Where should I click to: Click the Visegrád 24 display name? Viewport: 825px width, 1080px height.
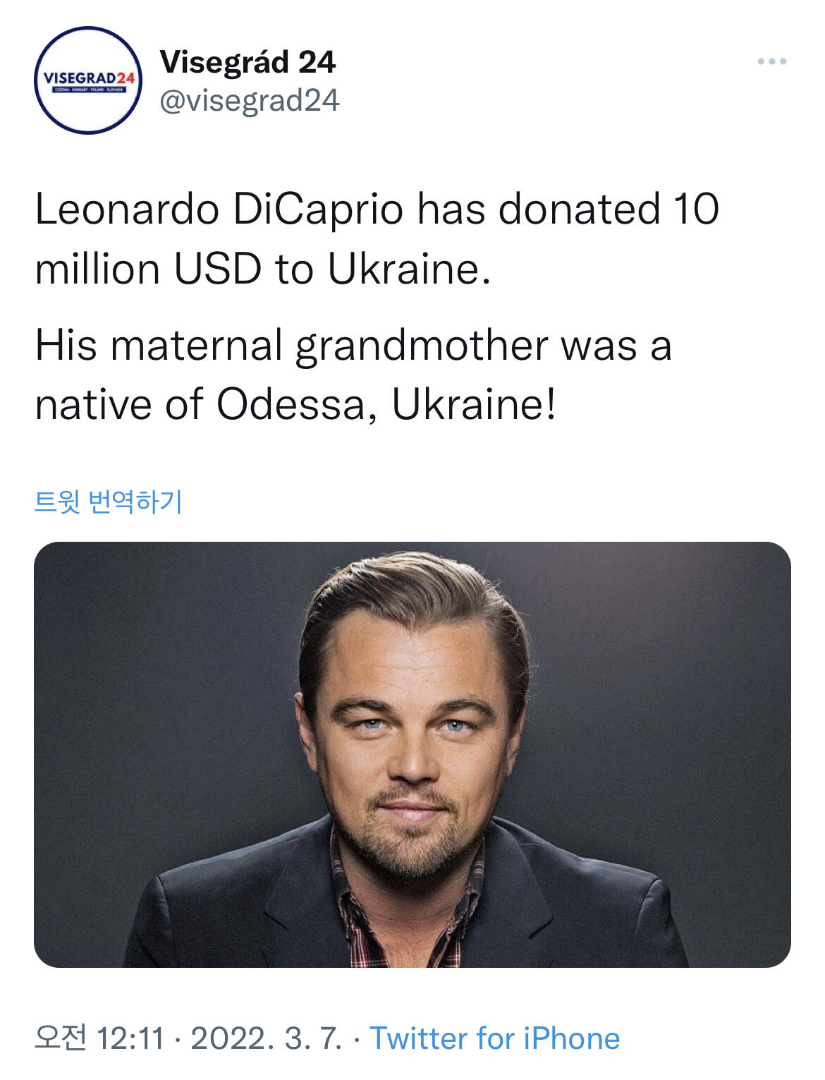coord(248,62)
